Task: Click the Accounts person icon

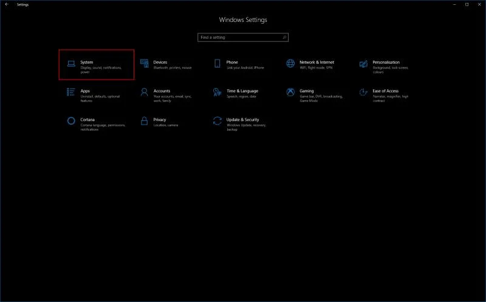Action: pyautogui.click(x=145, y=92)
